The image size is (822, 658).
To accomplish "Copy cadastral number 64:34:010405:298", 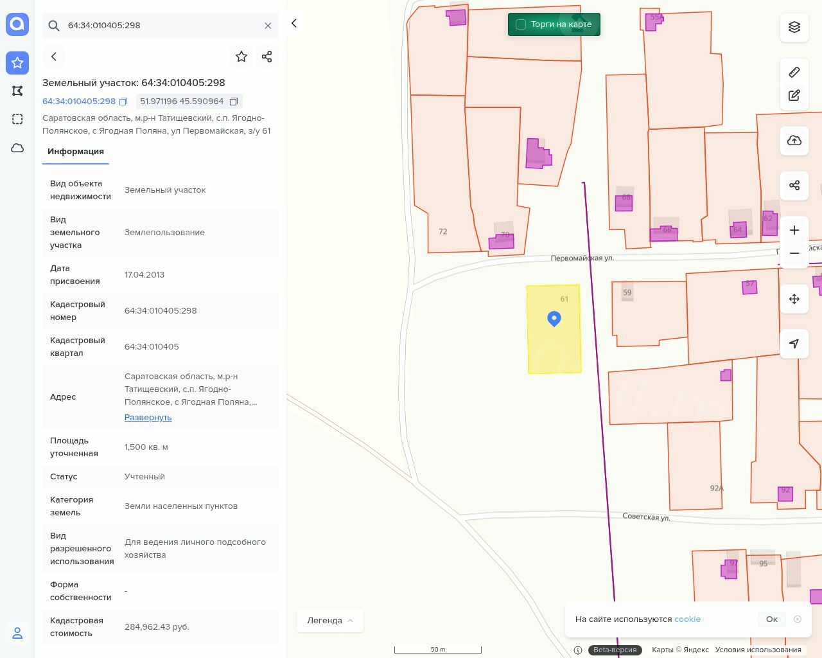I will pyautogui.click(x=123, y=102).
